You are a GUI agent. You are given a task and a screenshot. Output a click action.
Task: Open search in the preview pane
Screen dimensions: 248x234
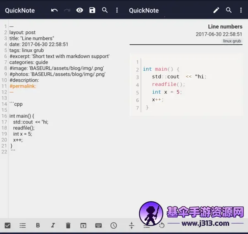point(229,10)
